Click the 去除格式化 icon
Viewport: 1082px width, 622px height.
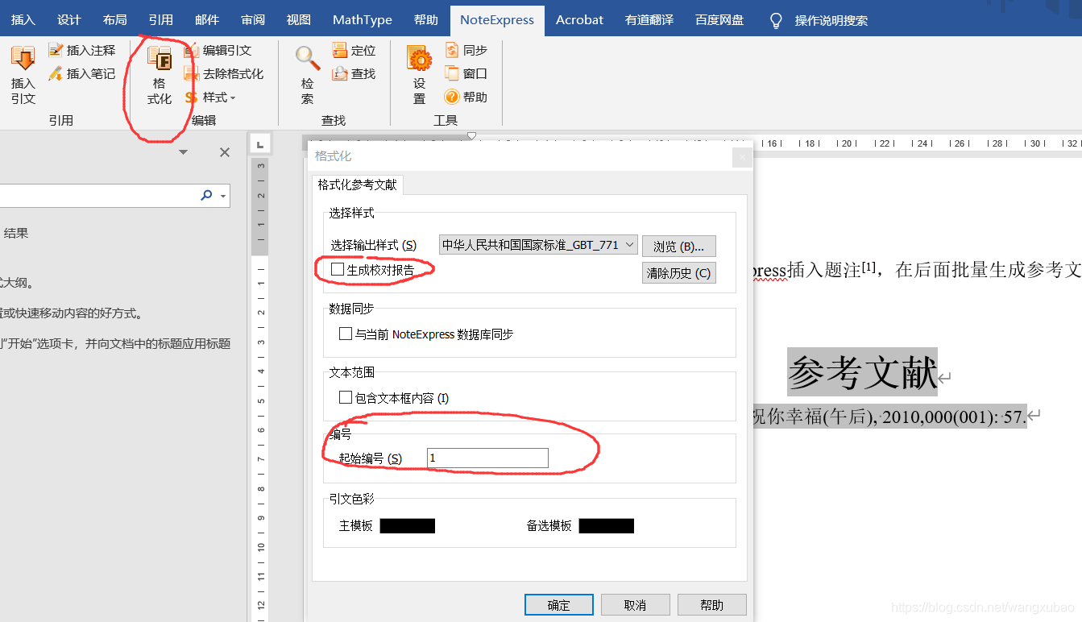pyautogui.click(x=191, y=74)
